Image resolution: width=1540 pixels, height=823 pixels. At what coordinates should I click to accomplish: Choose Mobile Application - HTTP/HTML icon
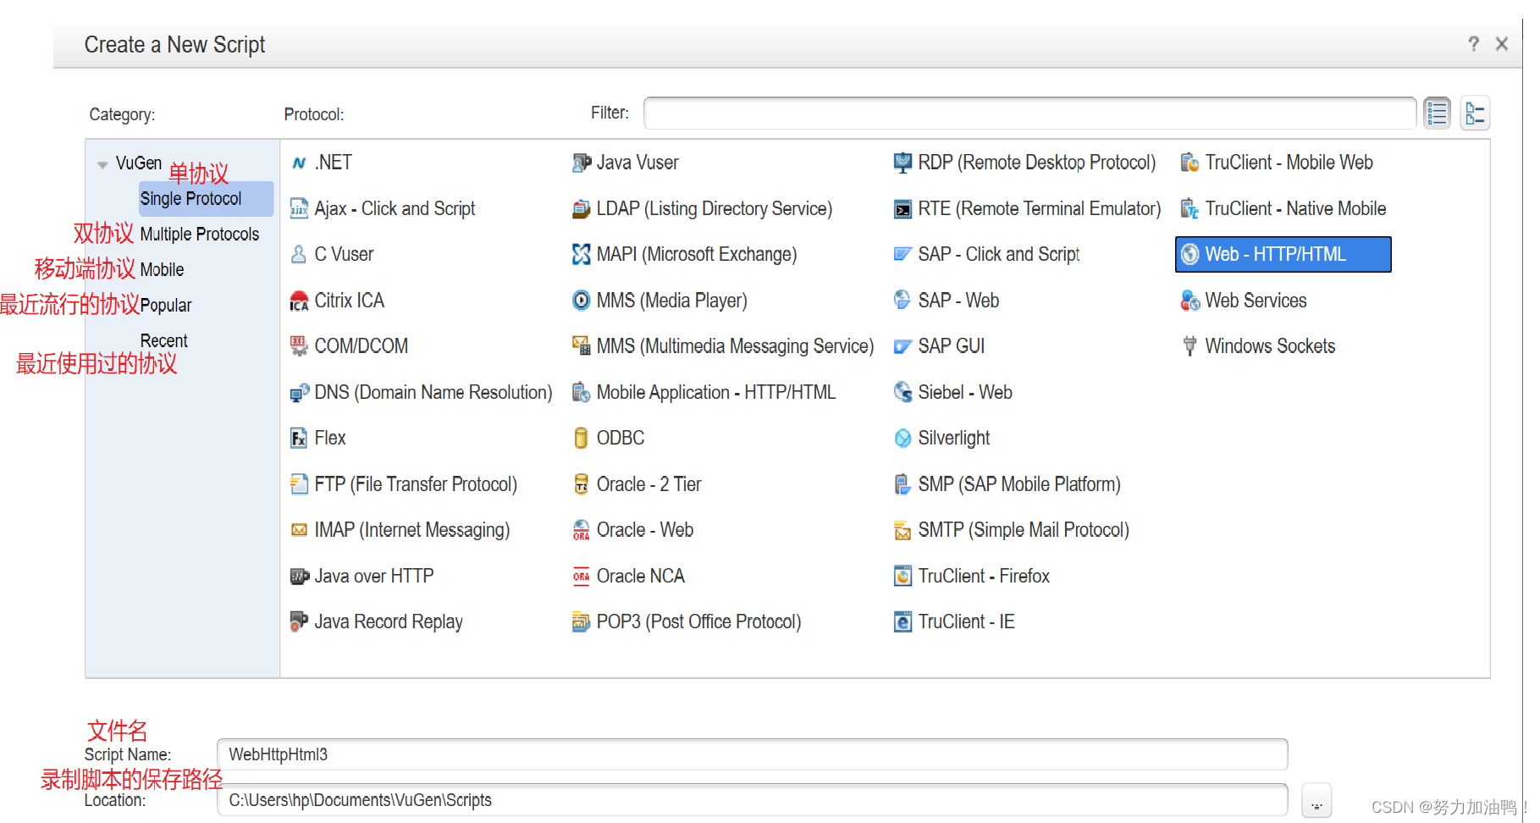click(581, 392)
